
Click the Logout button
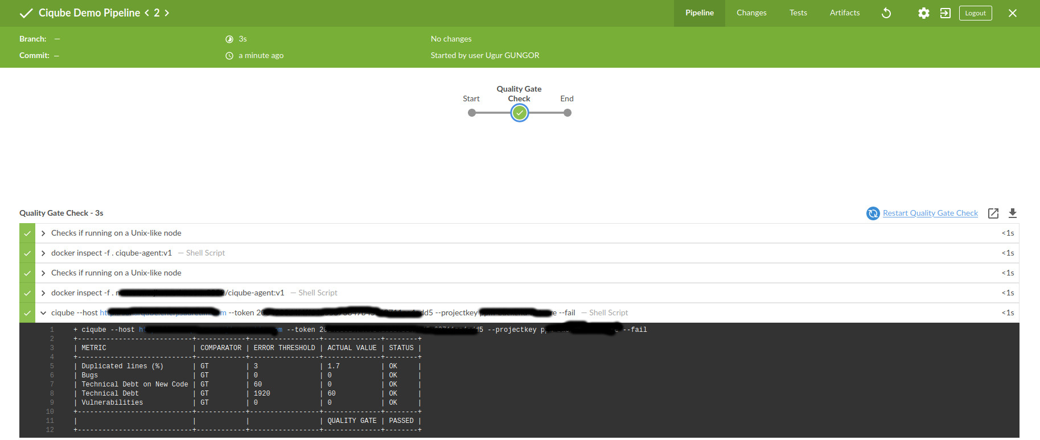click(975, 13)
